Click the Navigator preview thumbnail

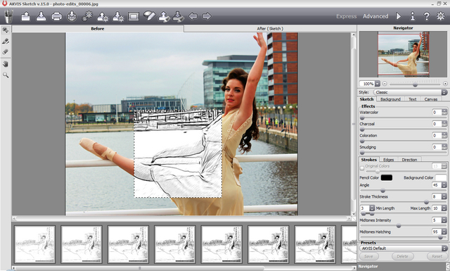coord(403,54)
